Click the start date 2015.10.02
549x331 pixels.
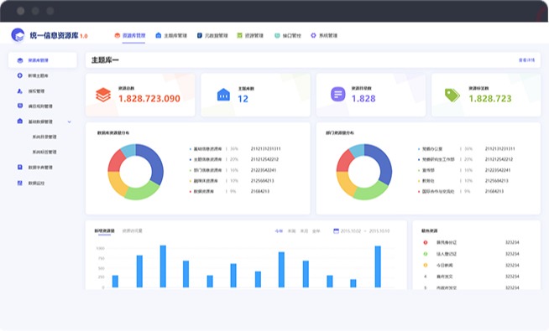(x=351, y=231)
